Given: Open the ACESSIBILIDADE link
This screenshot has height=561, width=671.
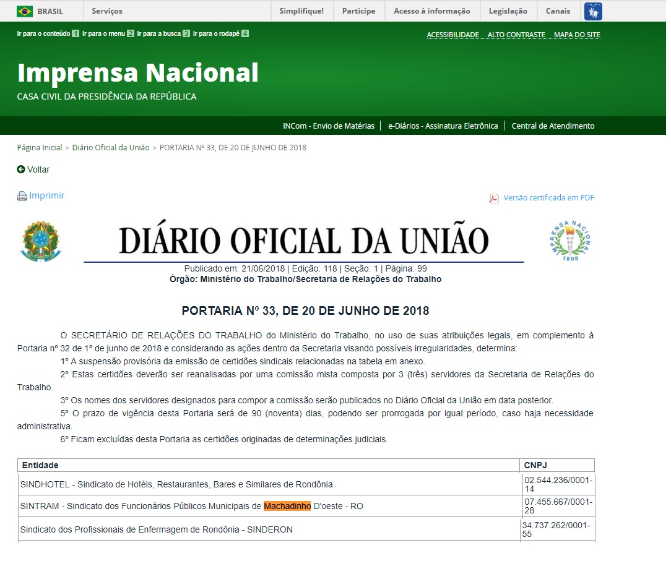Looking at the screenshot, I should click(452, 35).
